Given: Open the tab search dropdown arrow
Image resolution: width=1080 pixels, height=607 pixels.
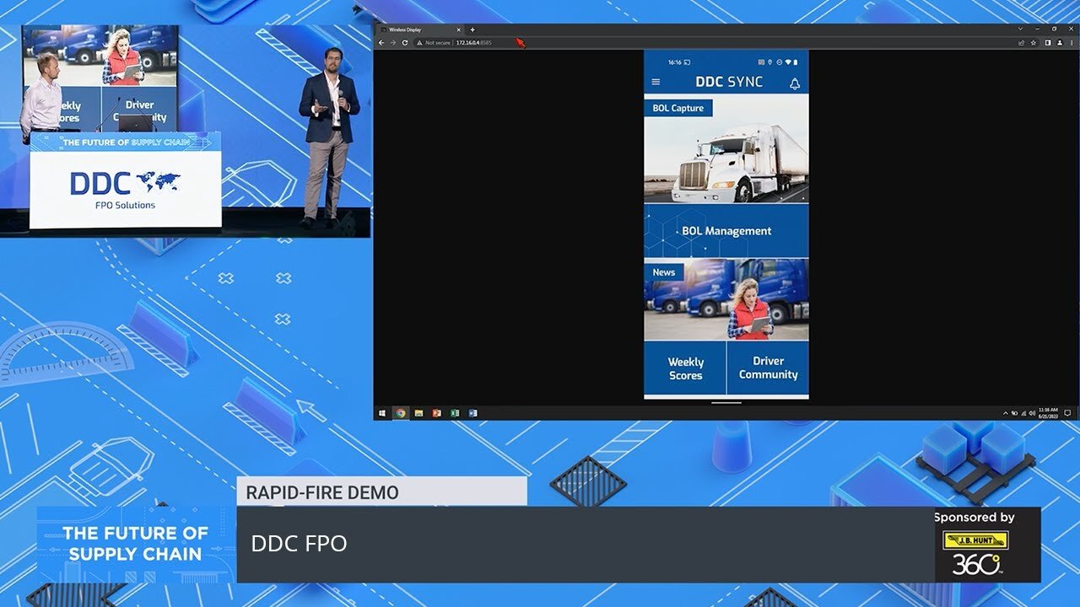Looking at the screenshot, I should click(1020, 29).
